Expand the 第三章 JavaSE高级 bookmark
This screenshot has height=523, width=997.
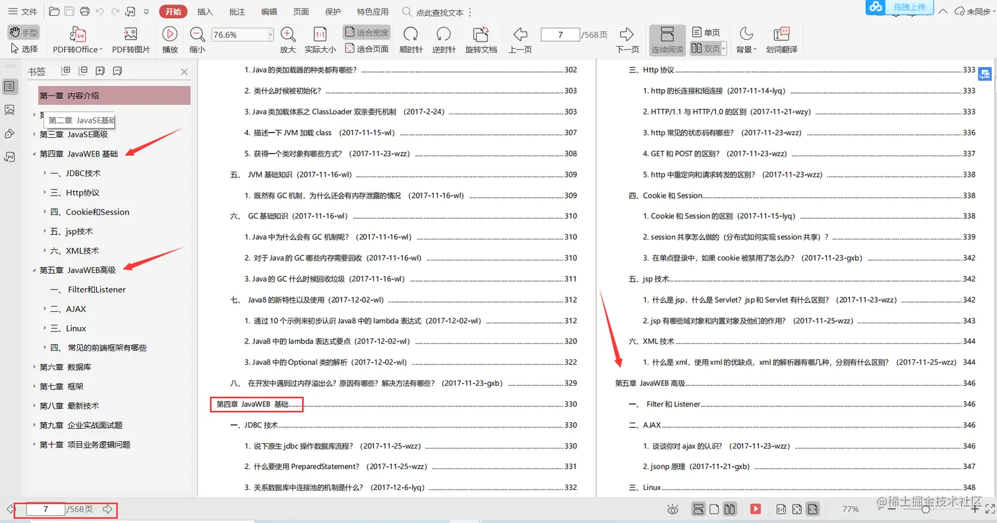pyautogui.click(x=34, y=135)
